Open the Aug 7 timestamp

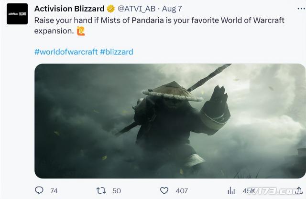pos(172,9)
